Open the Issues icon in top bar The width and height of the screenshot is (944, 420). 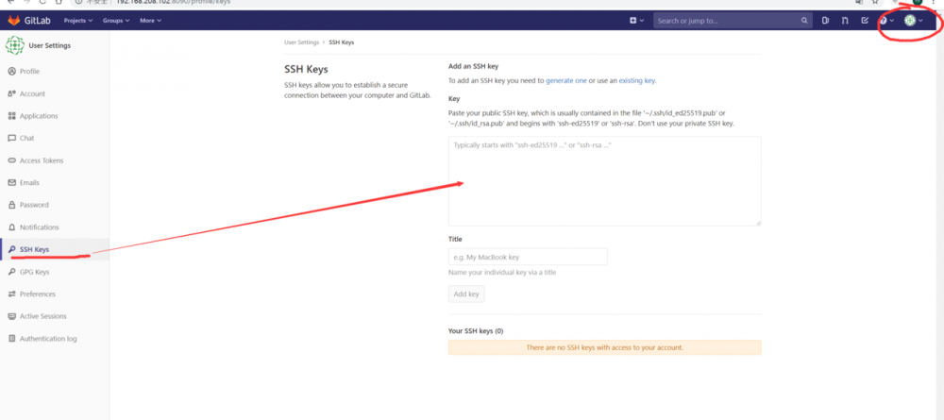(x=826, y=20)
